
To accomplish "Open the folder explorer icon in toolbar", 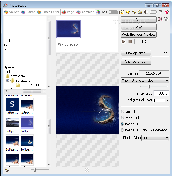I will pos(140,12).
